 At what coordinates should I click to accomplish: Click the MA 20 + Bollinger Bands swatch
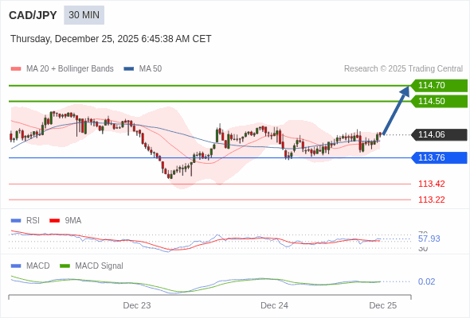[16, 69]
